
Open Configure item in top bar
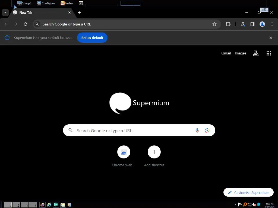(x=46, y=3)
